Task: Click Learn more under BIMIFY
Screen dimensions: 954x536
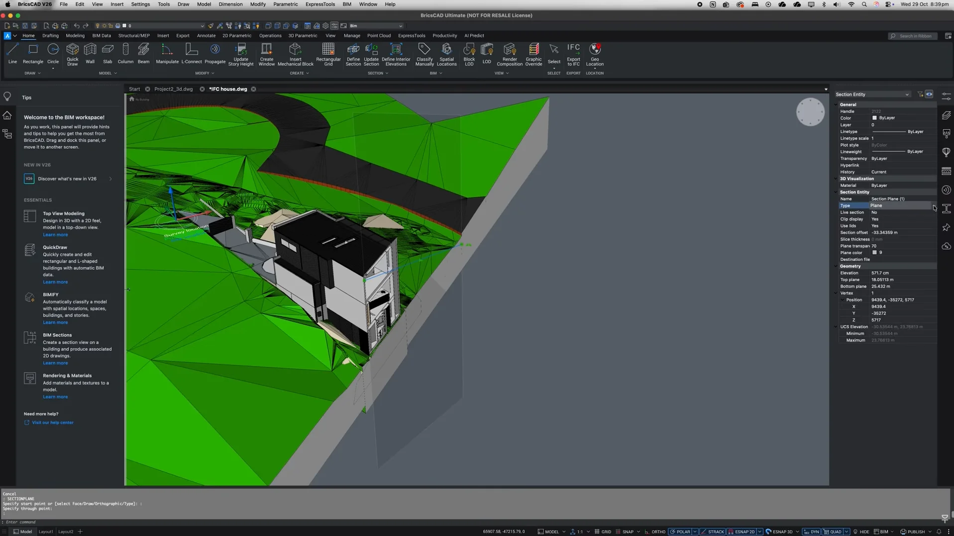Action: pos(55,322)
